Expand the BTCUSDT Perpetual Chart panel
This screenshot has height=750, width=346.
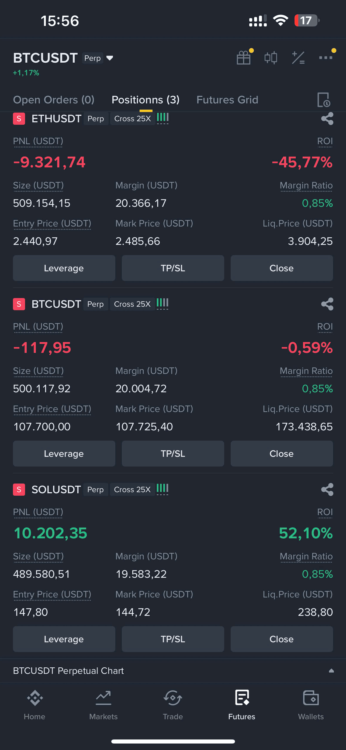pos(331,671)
